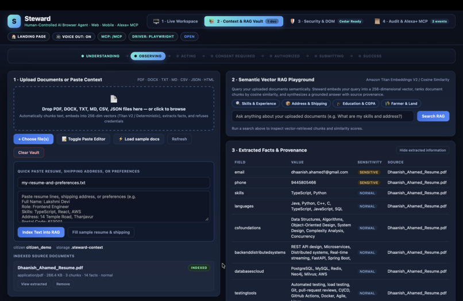Image resolution: width=463 pixels, height=301 pixels.
Task: Click the Ask anything RAG query input
Action: (x=322, y=117)
